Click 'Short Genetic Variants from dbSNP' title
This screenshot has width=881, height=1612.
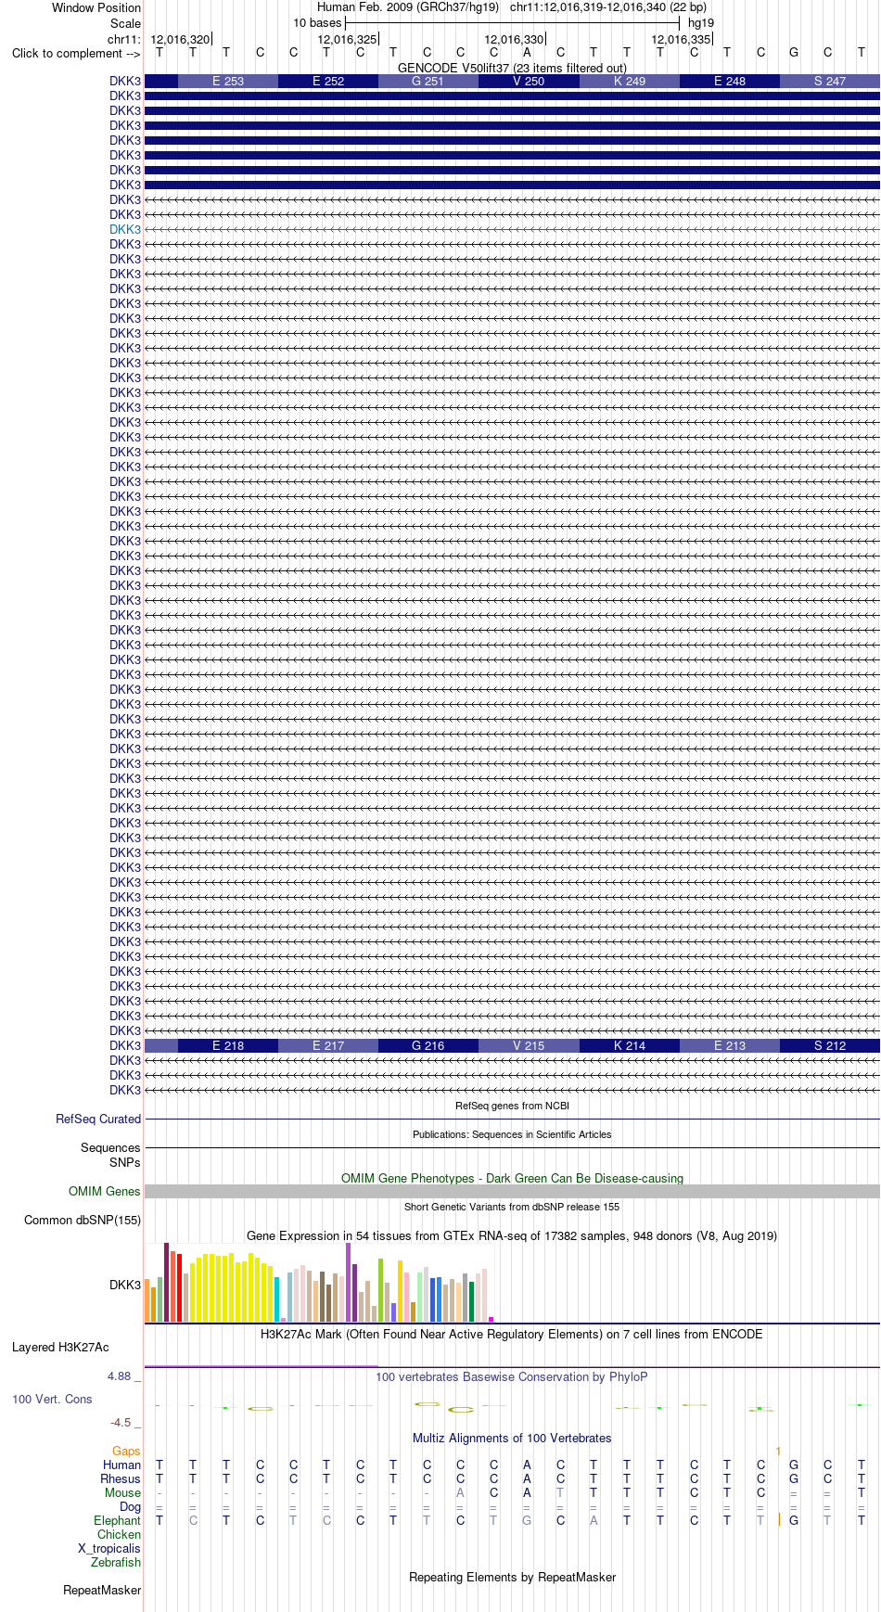coord(512,1207)
